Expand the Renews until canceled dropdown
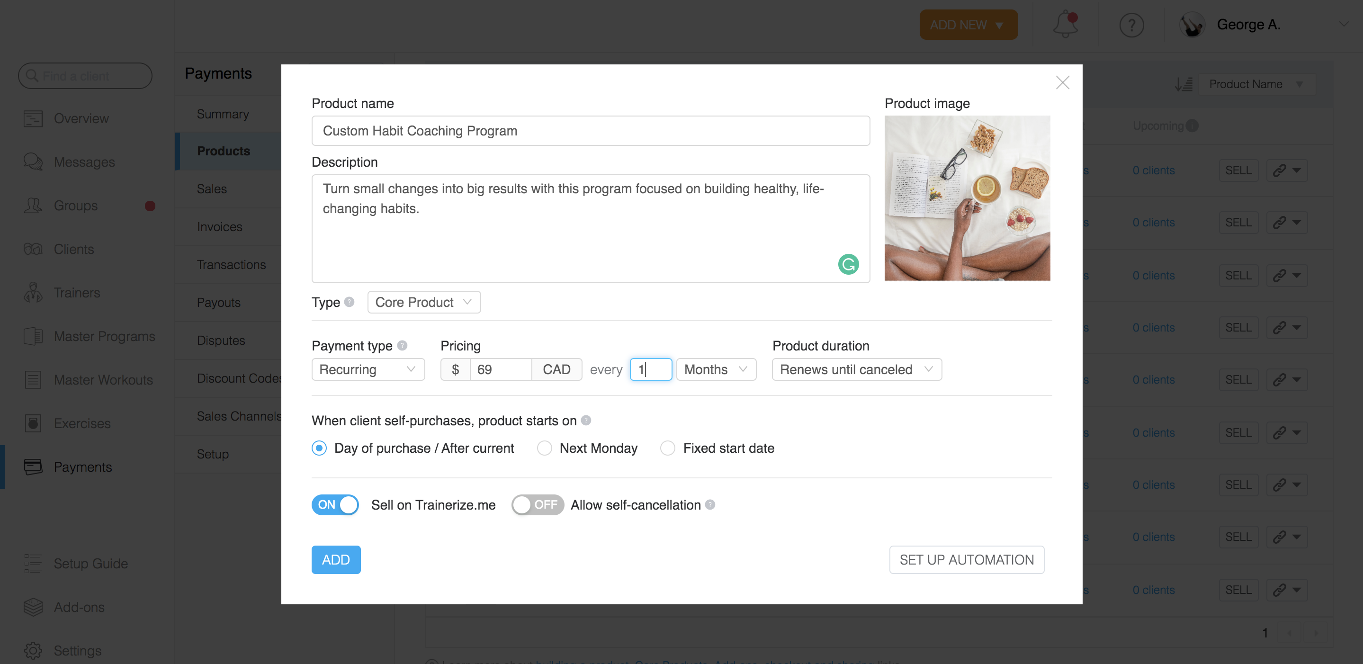 856,369
